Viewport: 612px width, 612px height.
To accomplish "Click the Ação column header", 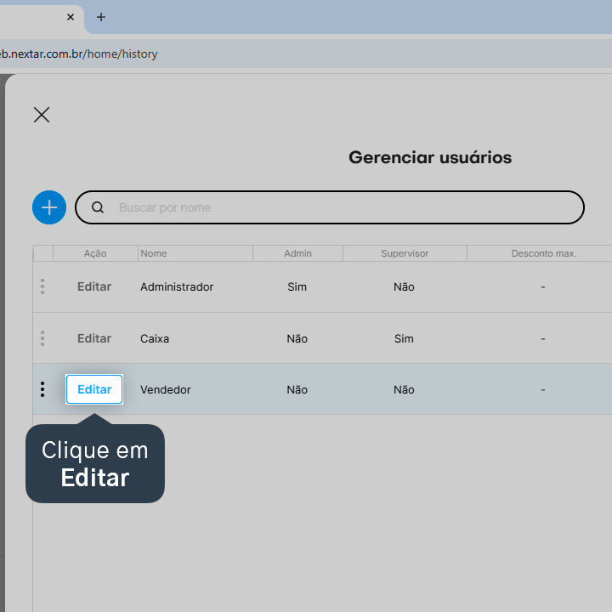I will pos(95,253).
